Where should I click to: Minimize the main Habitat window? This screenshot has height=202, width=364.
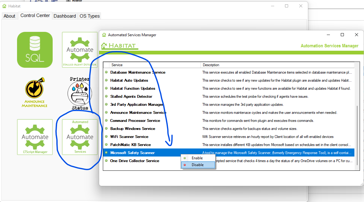273,6
